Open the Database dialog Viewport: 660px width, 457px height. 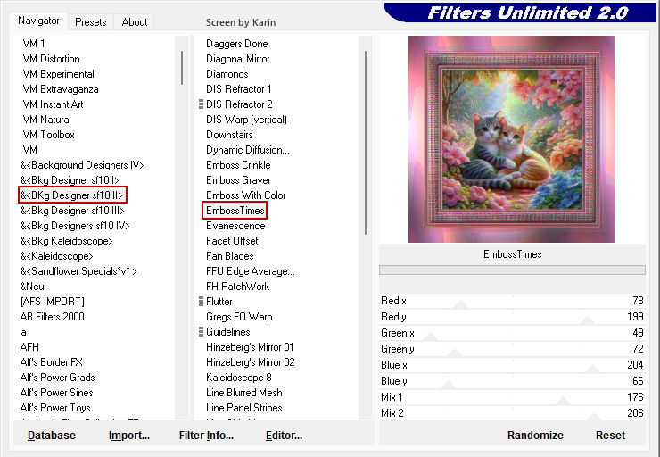coord(52,436)
